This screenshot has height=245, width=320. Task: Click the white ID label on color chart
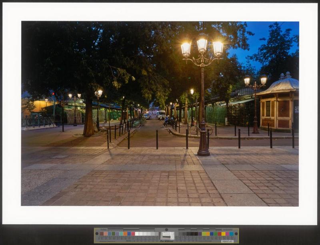(227, 241)
